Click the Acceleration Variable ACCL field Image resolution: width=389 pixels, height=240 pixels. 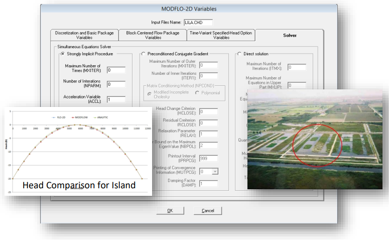[x=115, y=99]
